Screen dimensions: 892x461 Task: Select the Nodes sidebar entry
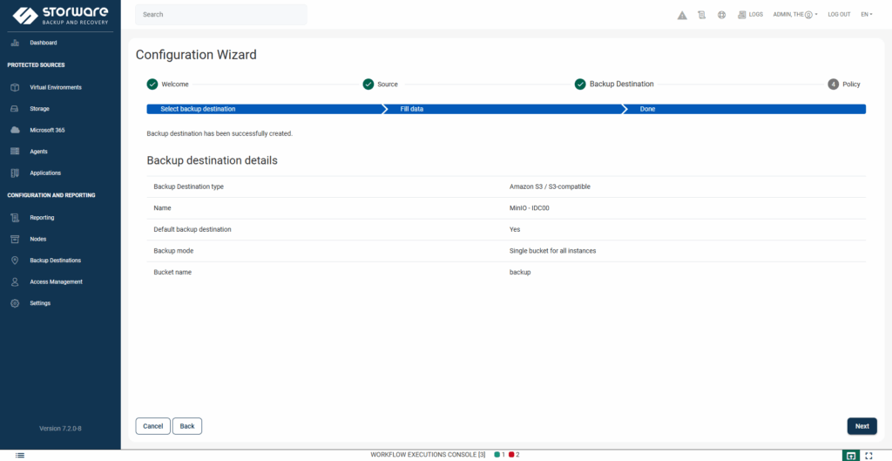coord(38,239)
